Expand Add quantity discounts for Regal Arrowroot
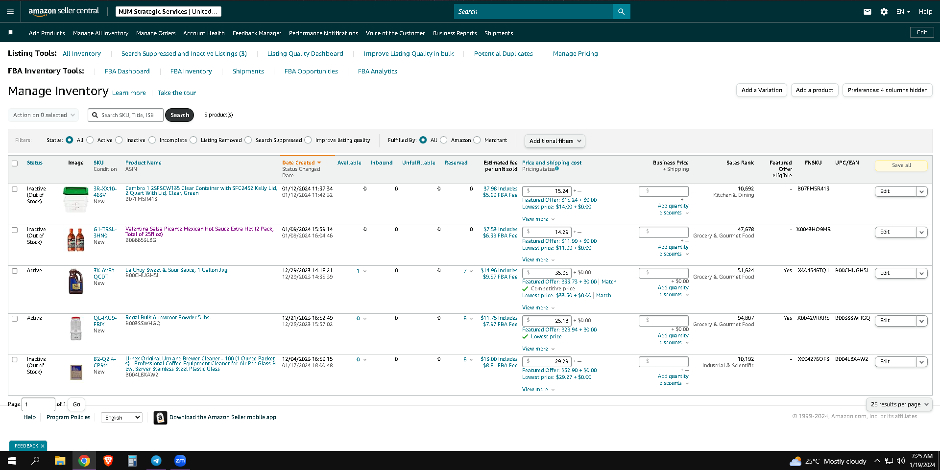This screenshot has width=940, height=470. pyautogui.click(x=674, y=339)
